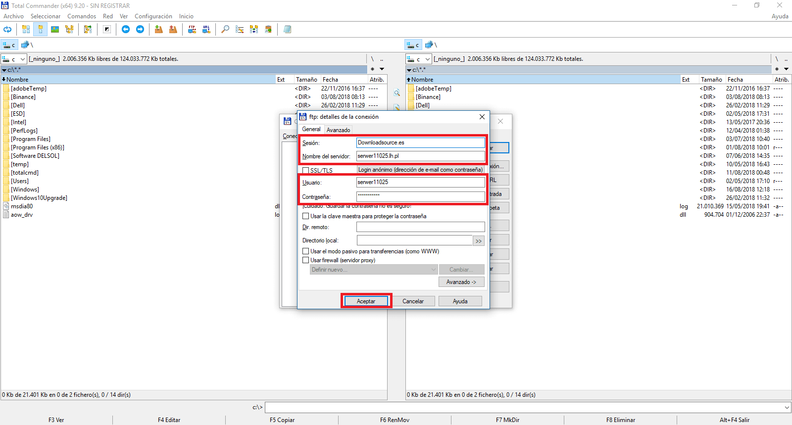Go forward with blue right arrow
The width and height of the screenshot is (792, 425).
click(140, 29)
